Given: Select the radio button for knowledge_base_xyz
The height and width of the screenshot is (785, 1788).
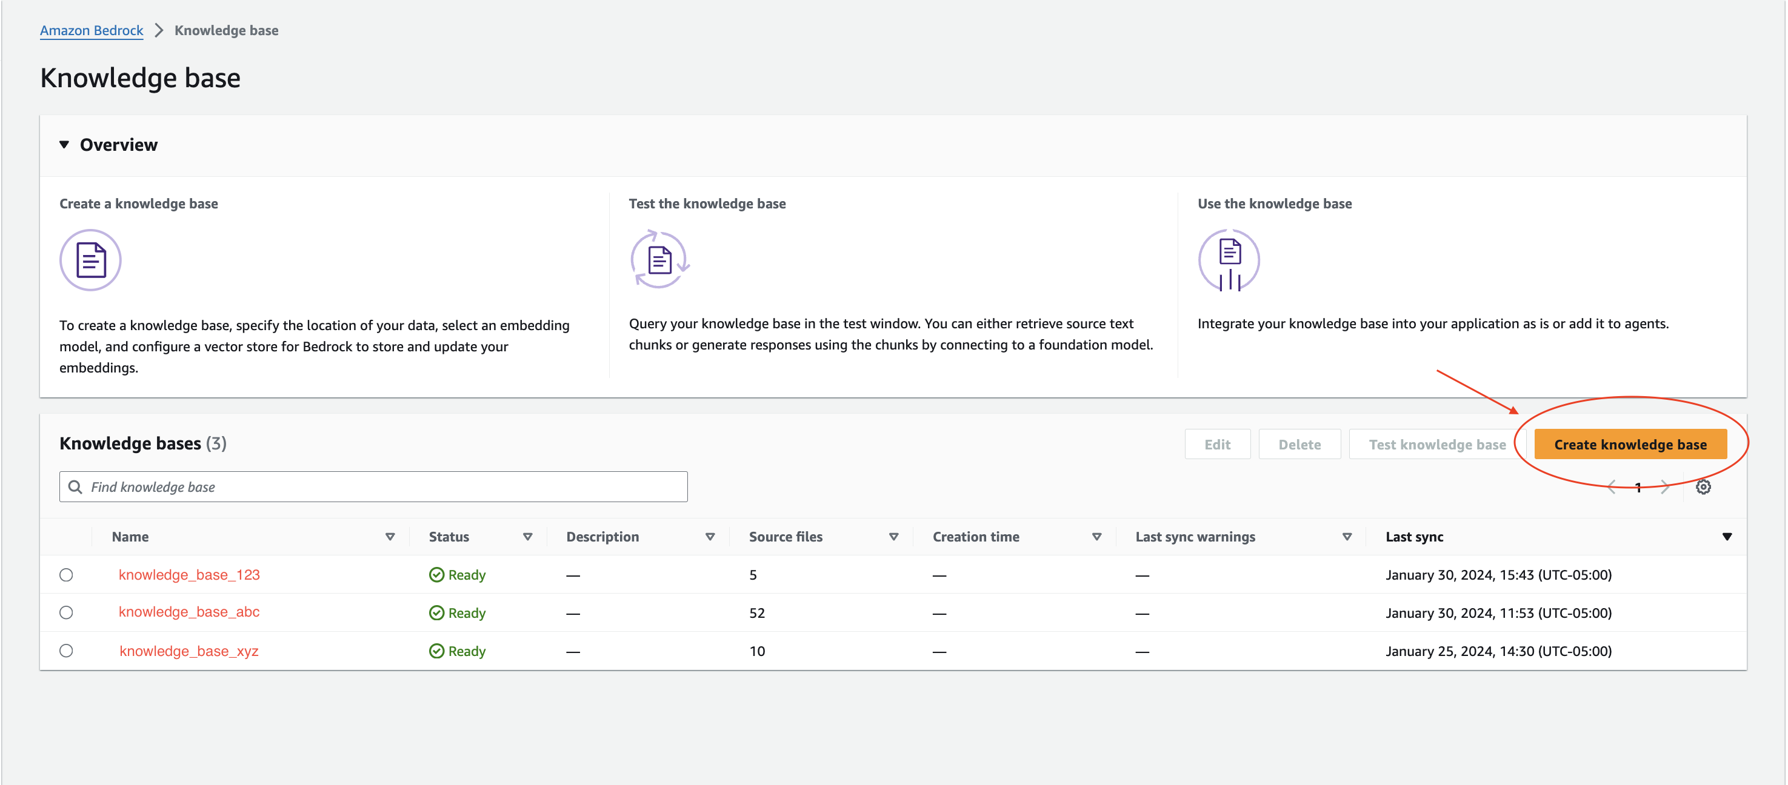Looking at the screenshot, I should pos(66,651).
